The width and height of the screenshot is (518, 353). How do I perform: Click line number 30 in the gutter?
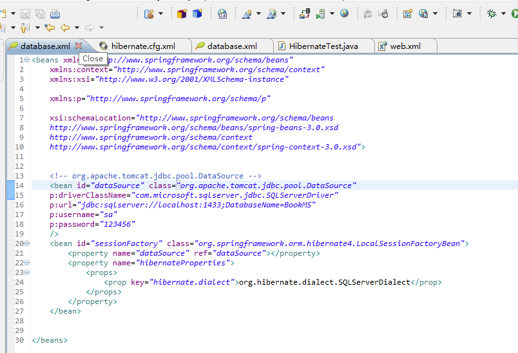[x=19, y=340]
